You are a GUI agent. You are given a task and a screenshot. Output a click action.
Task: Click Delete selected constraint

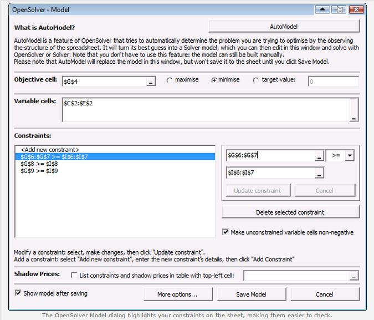[x=290, y=212]
